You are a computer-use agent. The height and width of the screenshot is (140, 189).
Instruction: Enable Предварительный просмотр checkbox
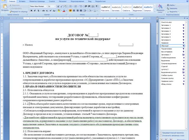click(x=161, y=133)
